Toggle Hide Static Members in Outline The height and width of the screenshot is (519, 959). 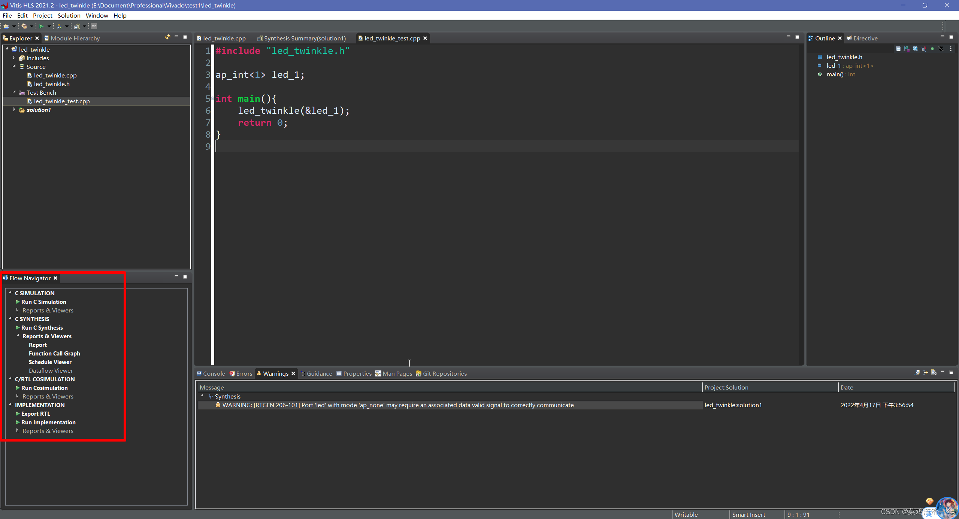[924, 49]
